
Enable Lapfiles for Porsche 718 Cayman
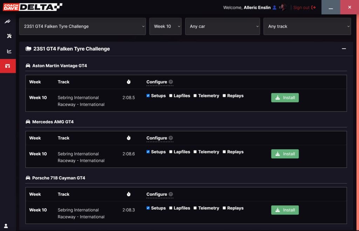coord(171,208)
